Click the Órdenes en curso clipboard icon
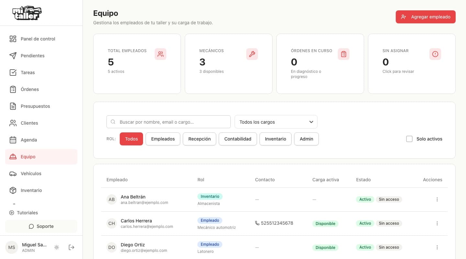This screenshot has width=466, height=259. coord(344,54)
